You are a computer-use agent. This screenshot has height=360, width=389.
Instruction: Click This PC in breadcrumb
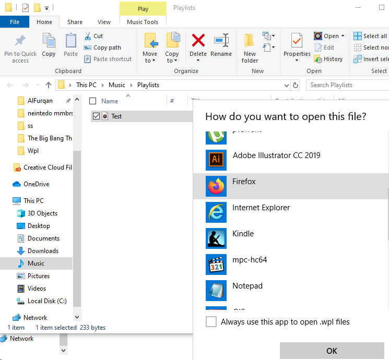86,85
